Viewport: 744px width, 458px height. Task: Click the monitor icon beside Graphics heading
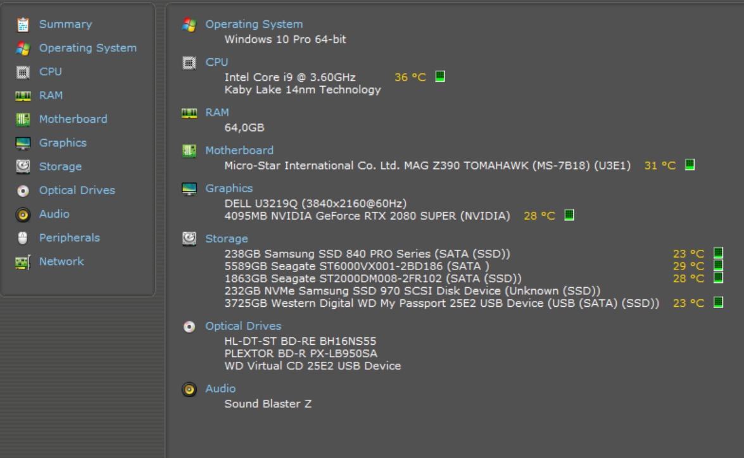189,189
